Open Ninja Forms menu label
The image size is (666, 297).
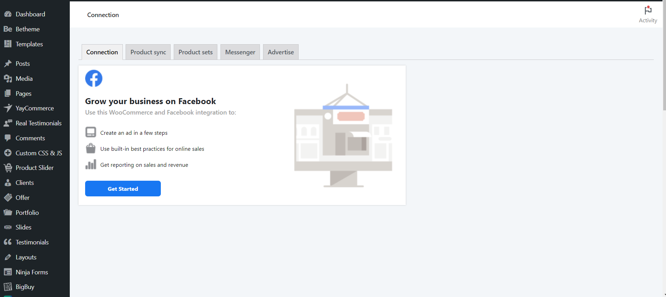pyautogui.click(x=32, y=272)
